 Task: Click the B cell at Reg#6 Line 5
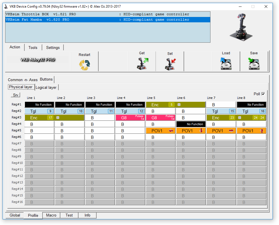pos(161,137)
